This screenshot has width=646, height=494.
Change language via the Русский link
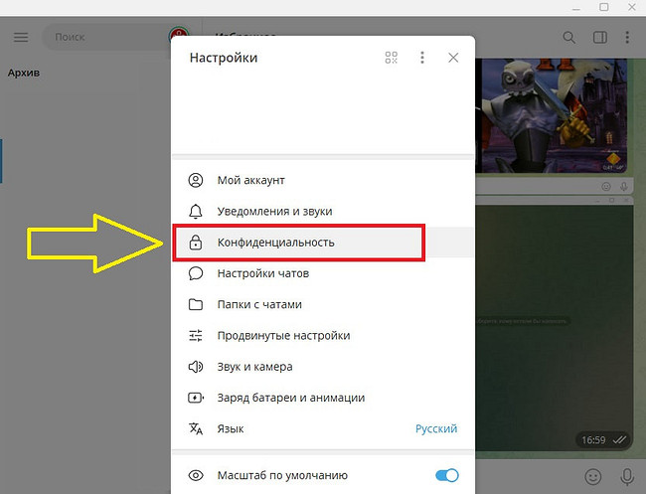pyautogui.click(x=435, y=428)
